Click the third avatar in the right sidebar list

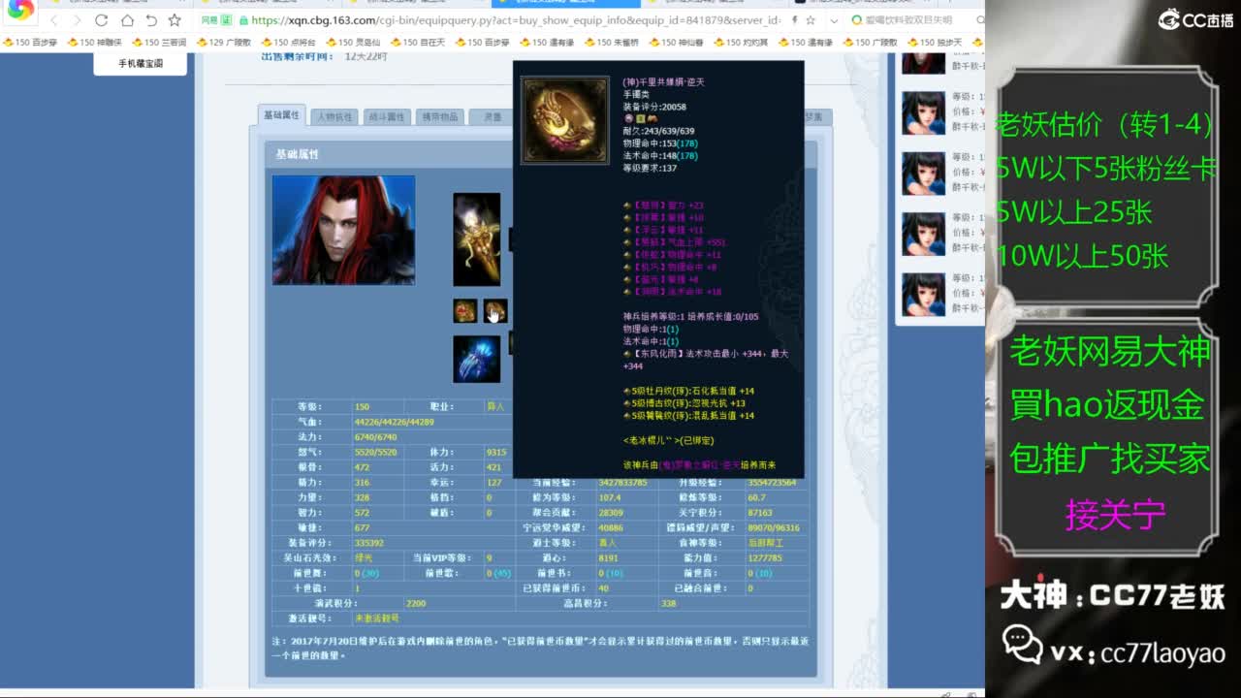click(923, 174)
